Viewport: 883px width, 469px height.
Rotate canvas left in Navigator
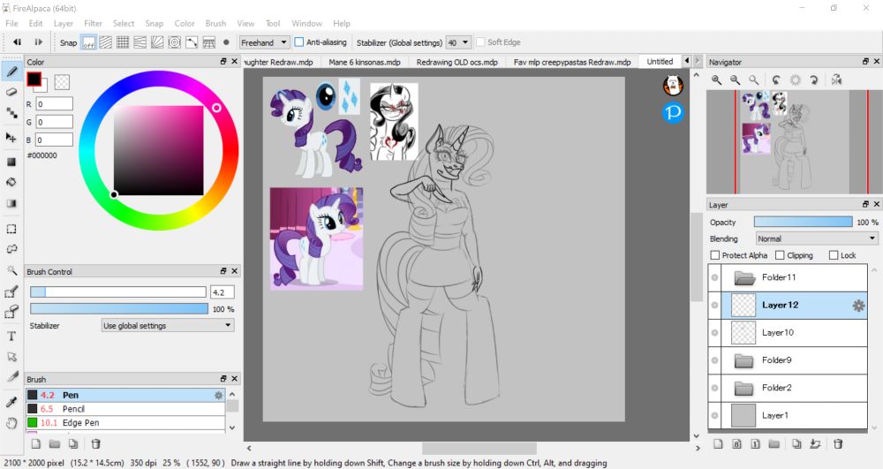tap(776, 80)
